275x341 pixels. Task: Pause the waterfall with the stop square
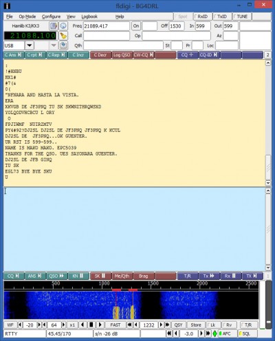click(91, 324)
